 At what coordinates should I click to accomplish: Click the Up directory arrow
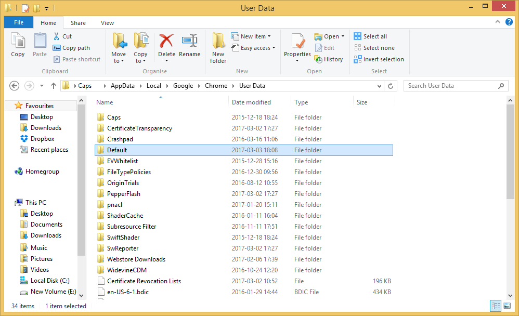point(54,86)
